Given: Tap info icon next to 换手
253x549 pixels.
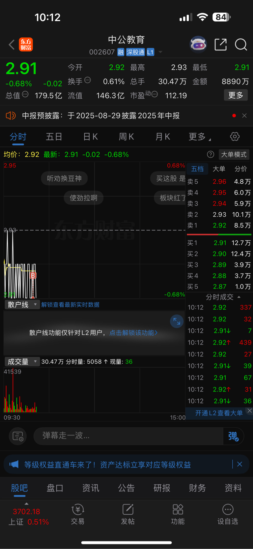Looking at the screenshot, I should coord(88,80).
